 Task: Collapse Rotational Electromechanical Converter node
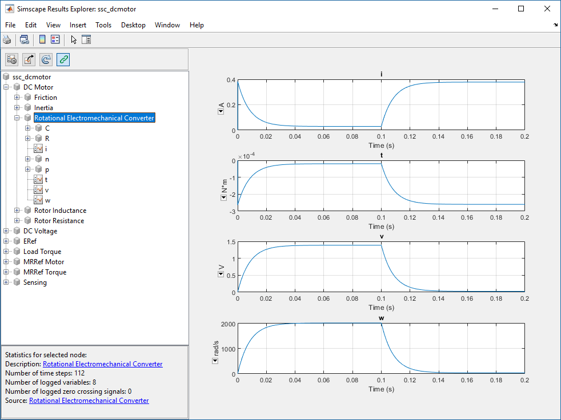[x=17, y=118]
